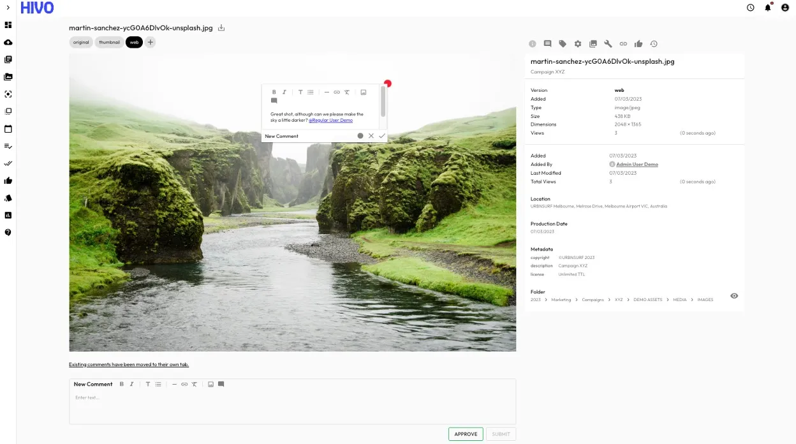Open the notifications bell
This screenshot has width=796, height=444.
pos(768,8)
